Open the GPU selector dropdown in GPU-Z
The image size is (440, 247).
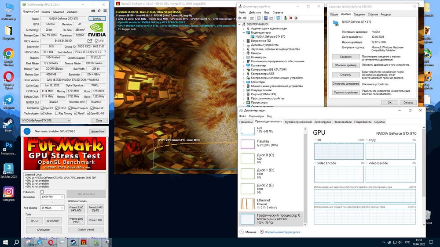click(46, 120)
